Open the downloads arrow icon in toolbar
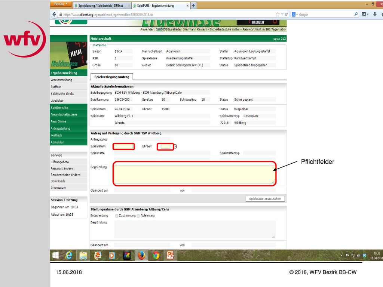Viewport: 383px width, 287px height. coord(375,15)
